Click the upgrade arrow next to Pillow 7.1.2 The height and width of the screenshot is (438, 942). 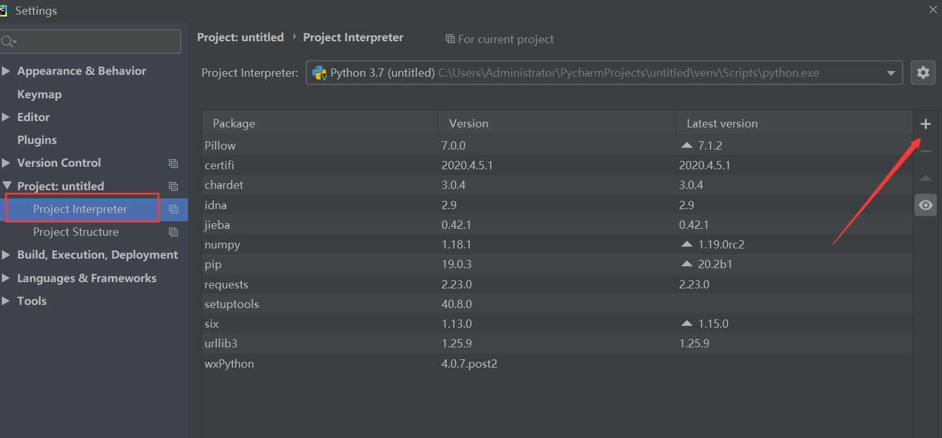point(686,145)
